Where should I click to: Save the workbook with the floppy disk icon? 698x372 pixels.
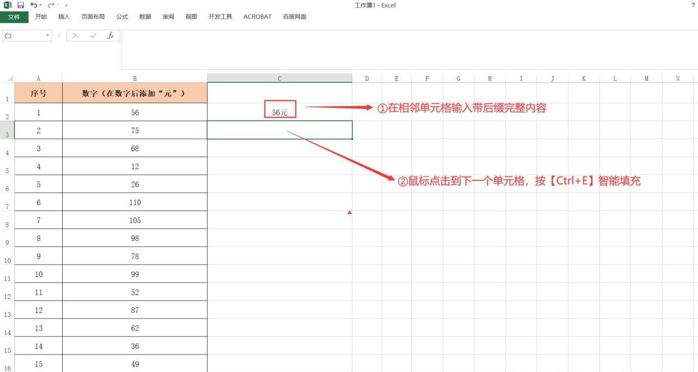(21, 5)
